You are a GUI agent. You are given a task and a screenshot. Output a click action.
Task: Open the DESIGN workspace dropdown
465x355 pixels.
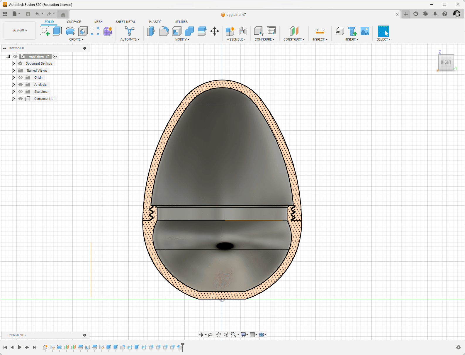pyautogui.click(x=20, y=30)
